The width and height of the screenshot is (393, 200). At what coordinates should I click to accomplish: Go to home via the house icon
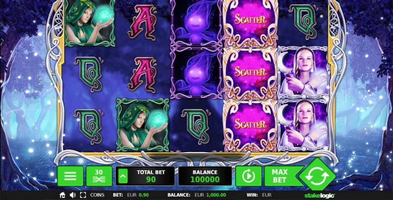click(x=62, y=195)
